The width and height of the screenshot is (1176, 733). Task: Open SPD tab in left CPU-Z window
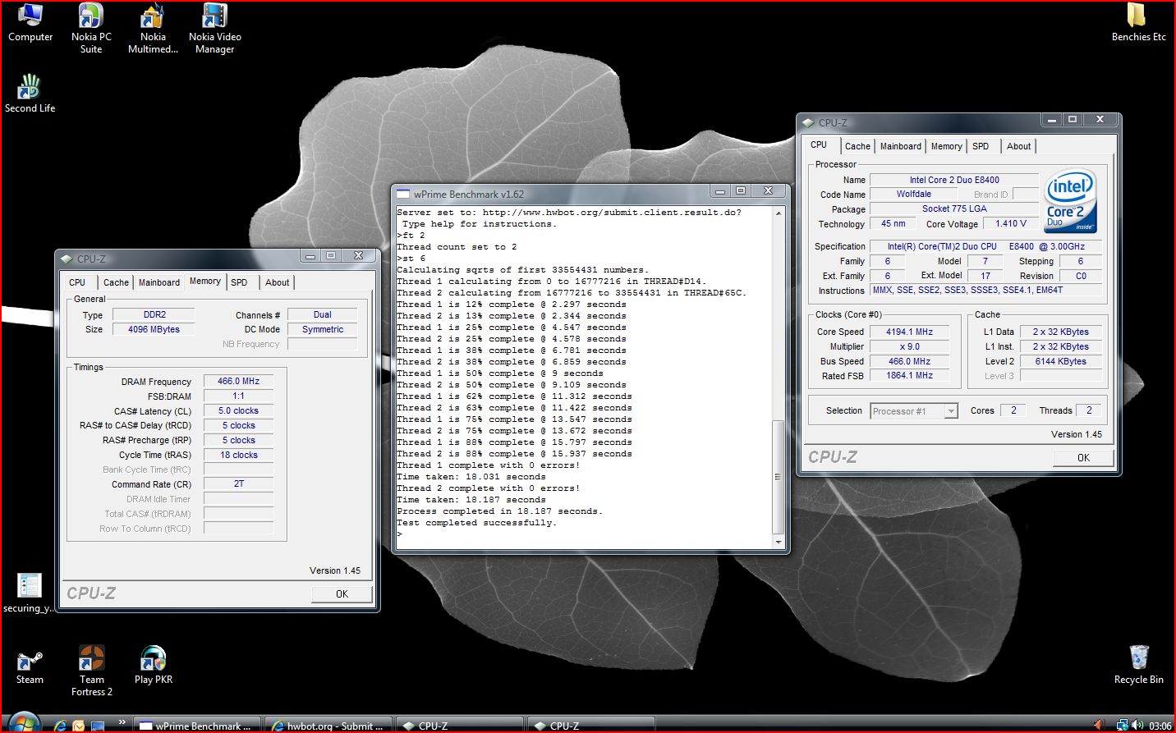coord(239,282)
